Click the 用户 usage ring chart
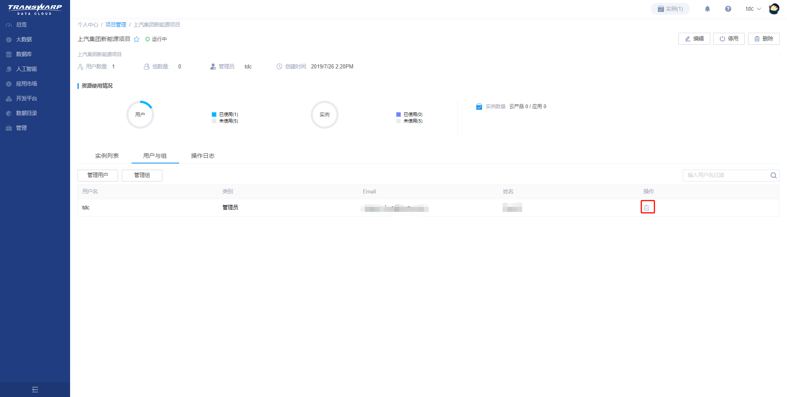 140,115
